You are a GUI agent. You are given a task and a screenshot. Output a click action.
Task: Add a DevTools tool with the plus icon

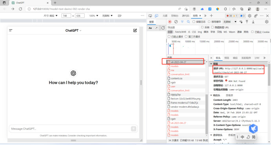tap(211, 16)
